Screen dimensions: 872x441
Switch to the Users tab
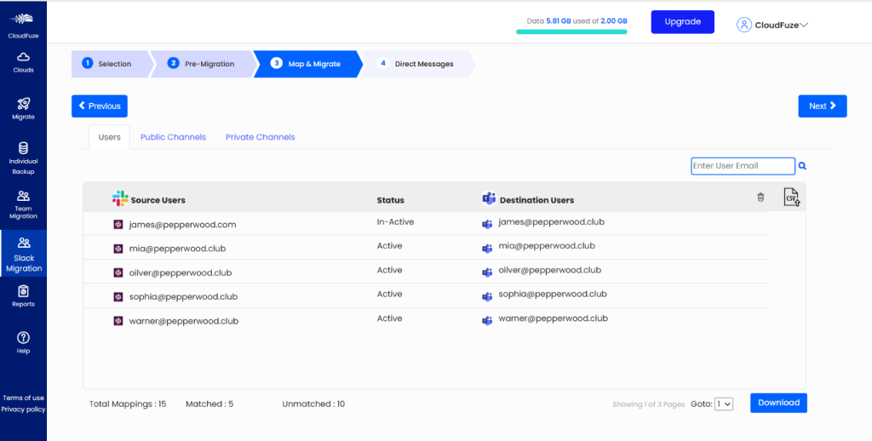point(110,137)
